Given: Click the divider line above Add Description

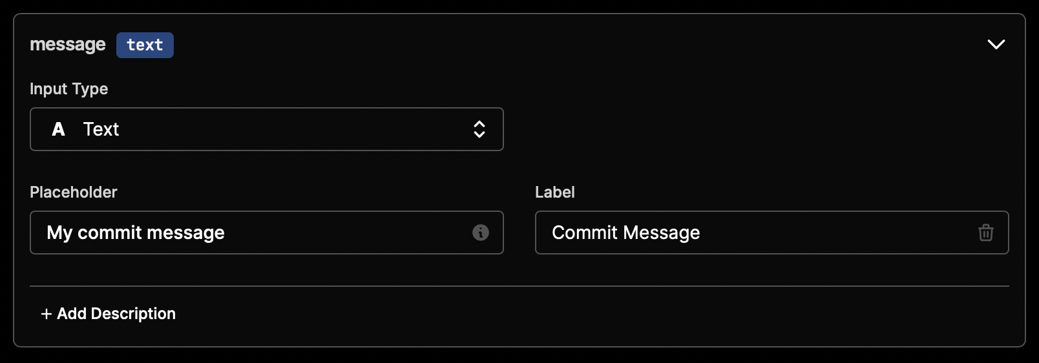Looking at the screenshot, I should coord(519,286).
